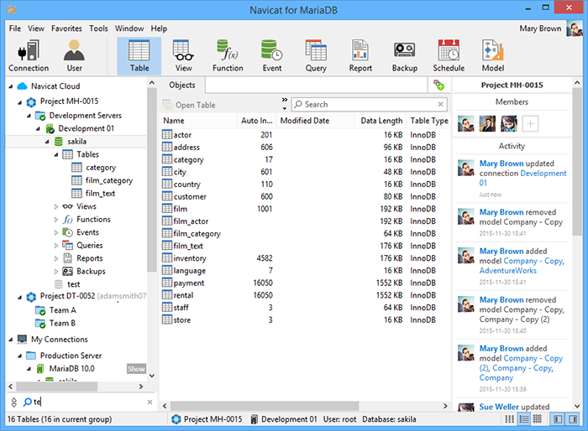This screenshot has height=431, width=588.
Task: Select the inventory table row
Action: (304, 258)
